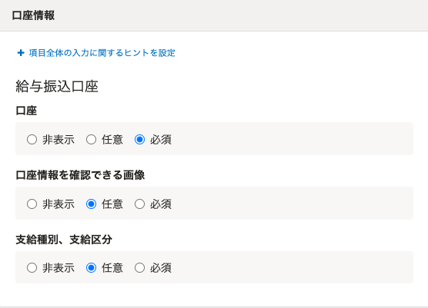The image size is (428, 308).
Task: Set 口座 to 非表示
Action: [32, 140]
